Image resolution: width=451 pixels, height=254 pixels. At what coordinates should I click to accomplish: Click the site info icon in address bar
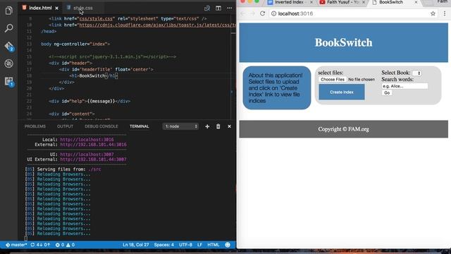[x=273, y=13]
